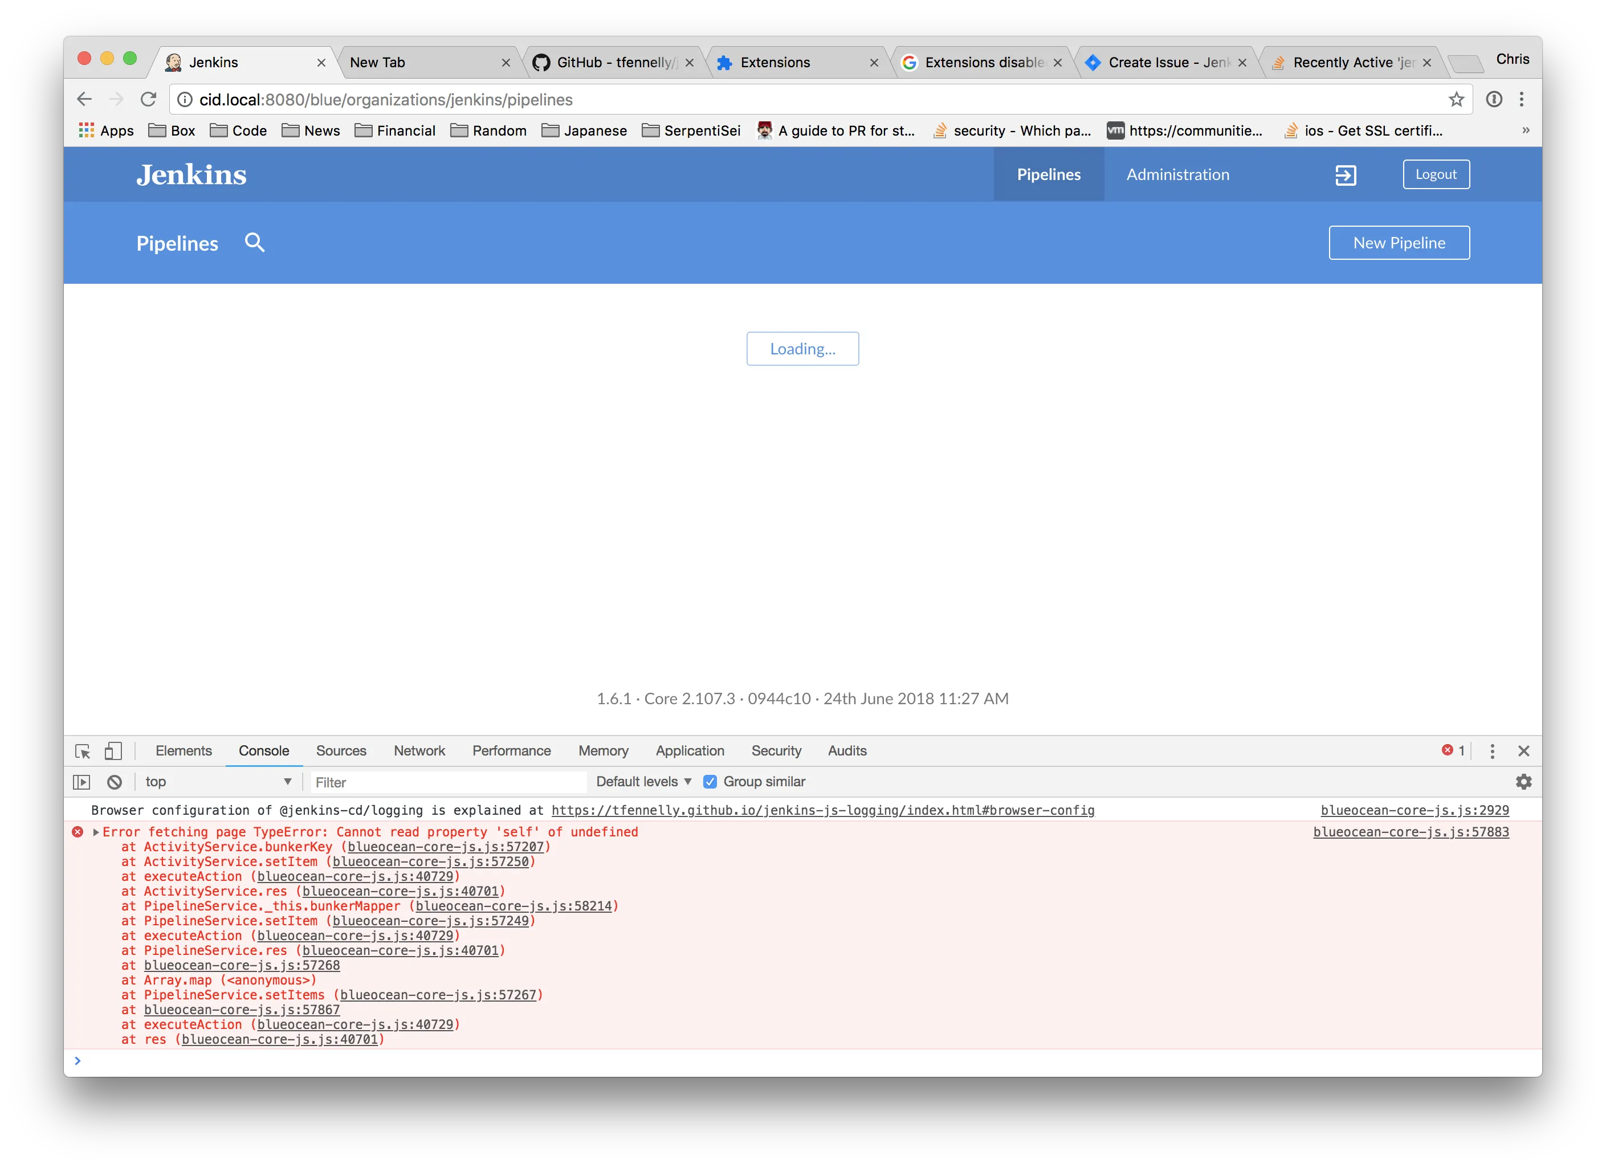Click the exit-to-classic Jenkins arrow icon
Screen dimensions: 1606x1168
(x=1346, y=175)
